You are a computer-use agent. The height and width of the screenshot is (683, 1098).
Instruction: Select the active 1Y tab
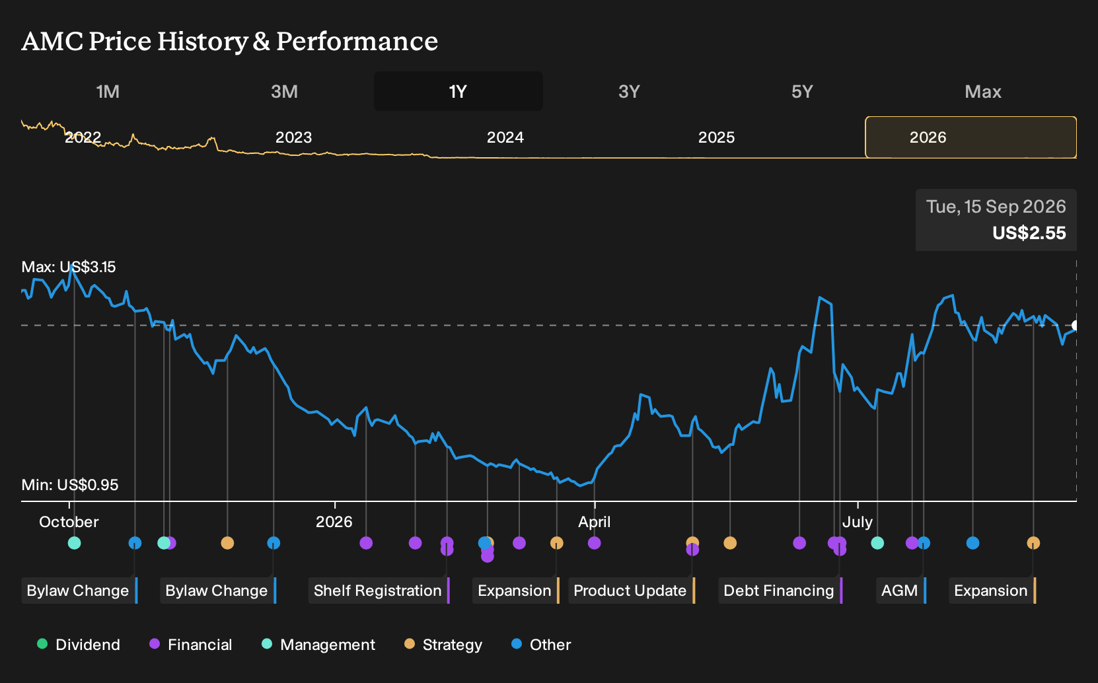(x=458, y=92)
